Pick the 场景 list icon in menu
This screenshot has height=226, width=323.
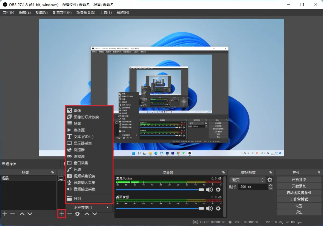[69, 123]
